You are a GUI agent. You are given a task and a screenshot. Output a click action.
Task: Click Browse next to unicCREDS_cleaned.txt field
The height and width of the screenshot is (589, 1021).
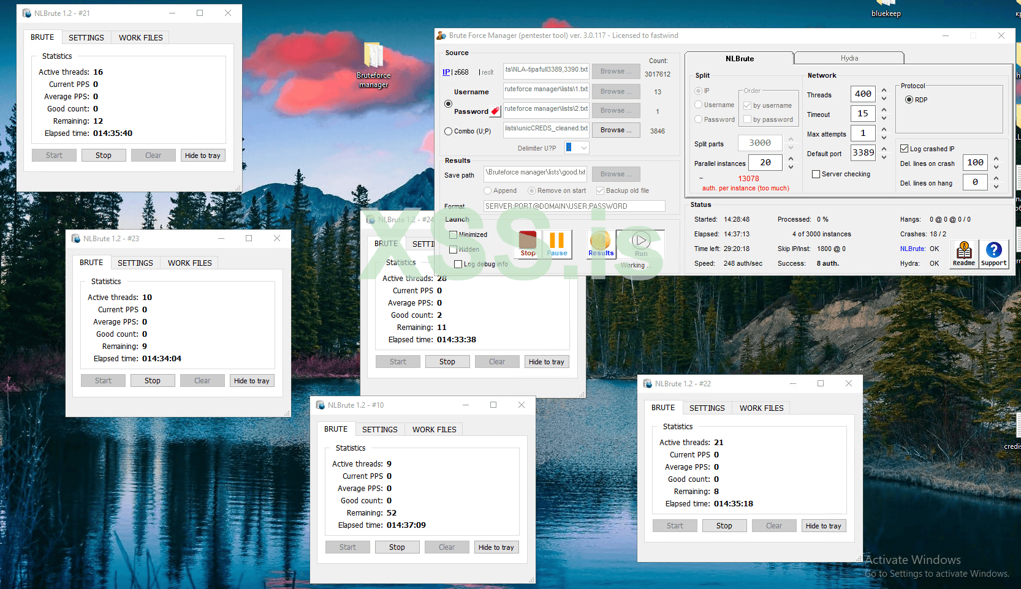click(x=615, y=130)
